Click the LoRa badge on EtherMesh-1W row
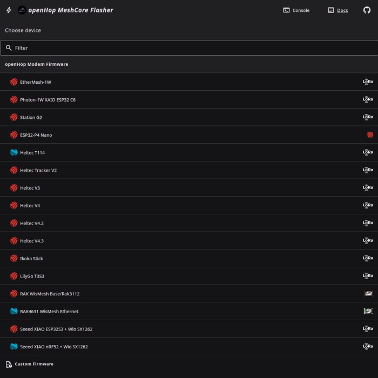This screenshot has width=378, height=378. (x=368, y=82)
